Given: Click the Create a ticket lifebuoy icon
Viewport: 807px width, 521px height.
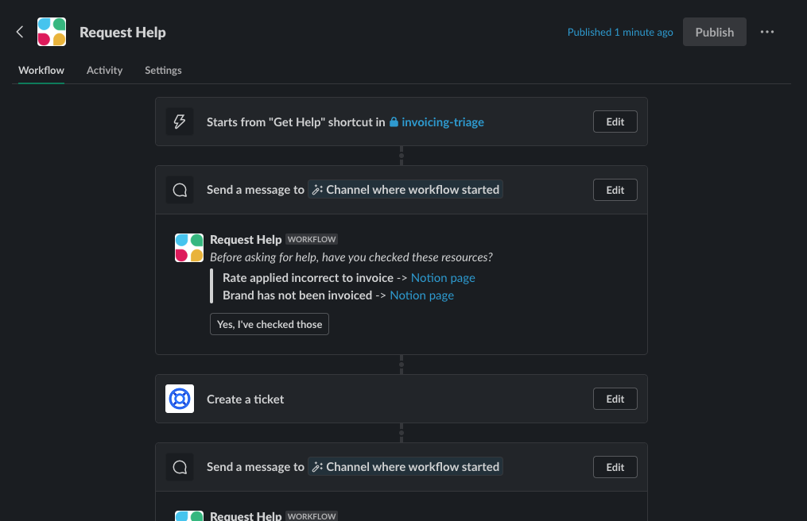Looking at the screenshot, I should 180,399.
